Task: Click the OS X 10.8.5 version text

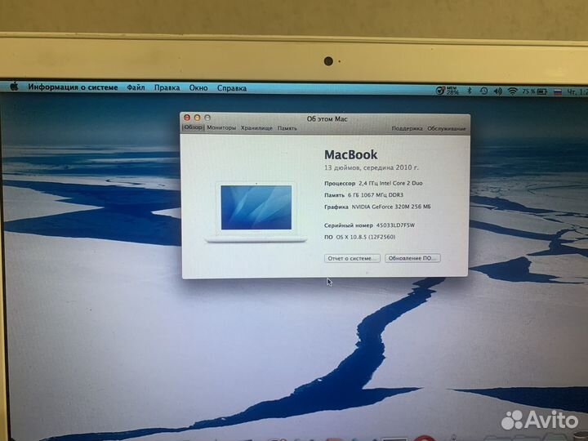Action: coord(365,237)
